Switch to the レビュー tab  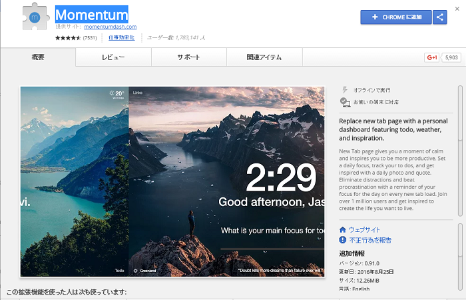coord(113,57)
